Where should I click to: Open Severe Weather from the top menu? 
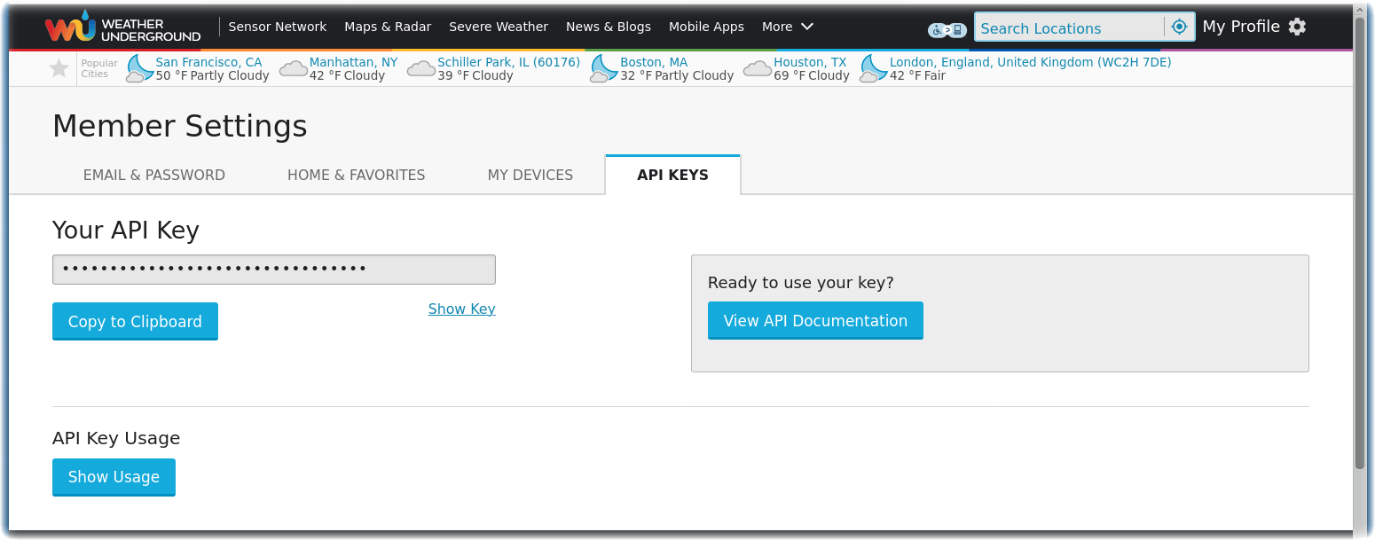[x=498, y=27]
